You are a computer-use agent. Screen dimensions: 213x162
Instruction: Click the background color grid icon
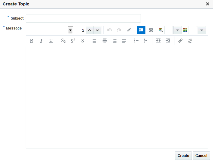point(185,30)
